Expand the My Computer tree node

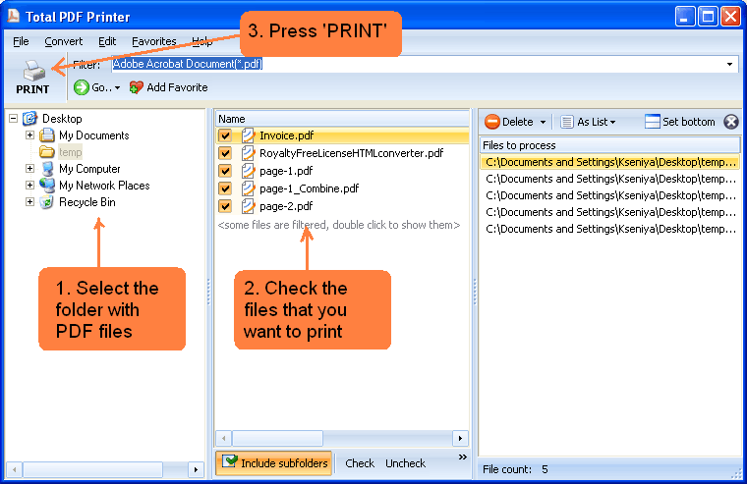[30, 168]
